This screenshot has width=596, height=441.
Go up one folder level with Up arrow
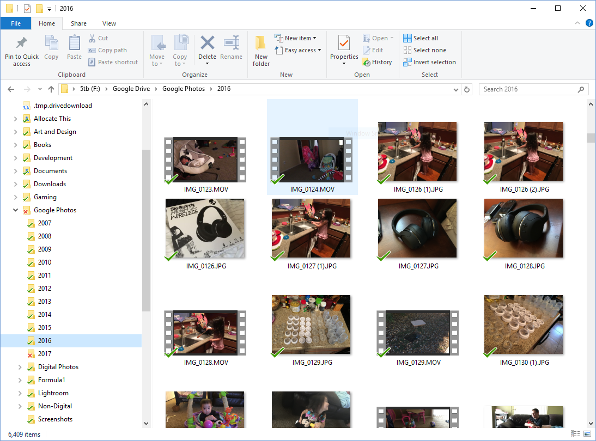[x=51, y=89]
